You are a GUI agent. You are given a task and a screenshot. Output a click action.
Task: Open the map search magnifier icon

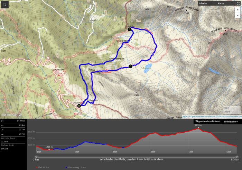click(5, 4)
